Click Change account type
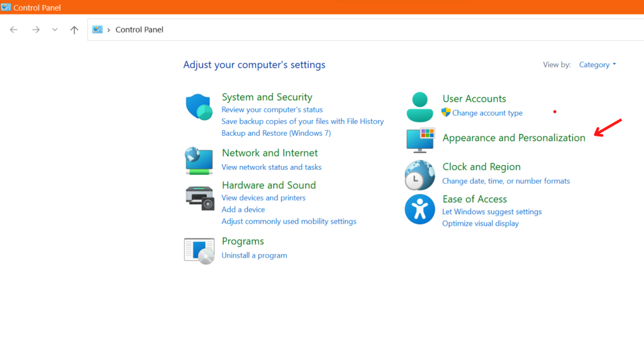 point(487,113)
